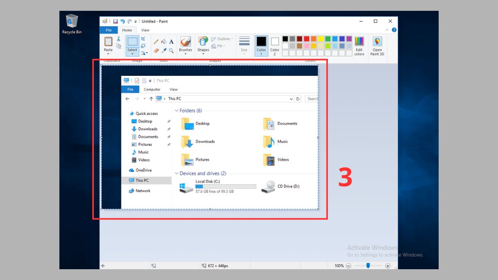Collapse the Paint ribbon with the chevron

(388, 30)
